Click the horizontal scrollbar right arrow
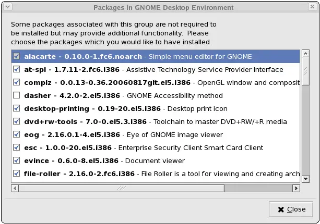The image size is (320, 224). (x=297, y=188)
